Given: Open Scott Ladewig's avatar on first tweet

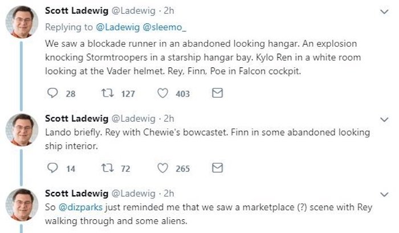Looking at the screenshot, I should pos(22,21).
